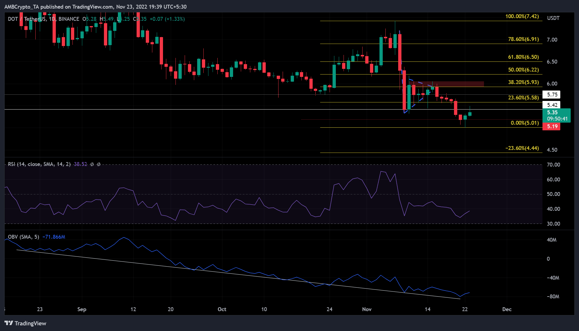Click the 4.50 price axis tick
Viewport: 579px width, 331px height.
552,150
